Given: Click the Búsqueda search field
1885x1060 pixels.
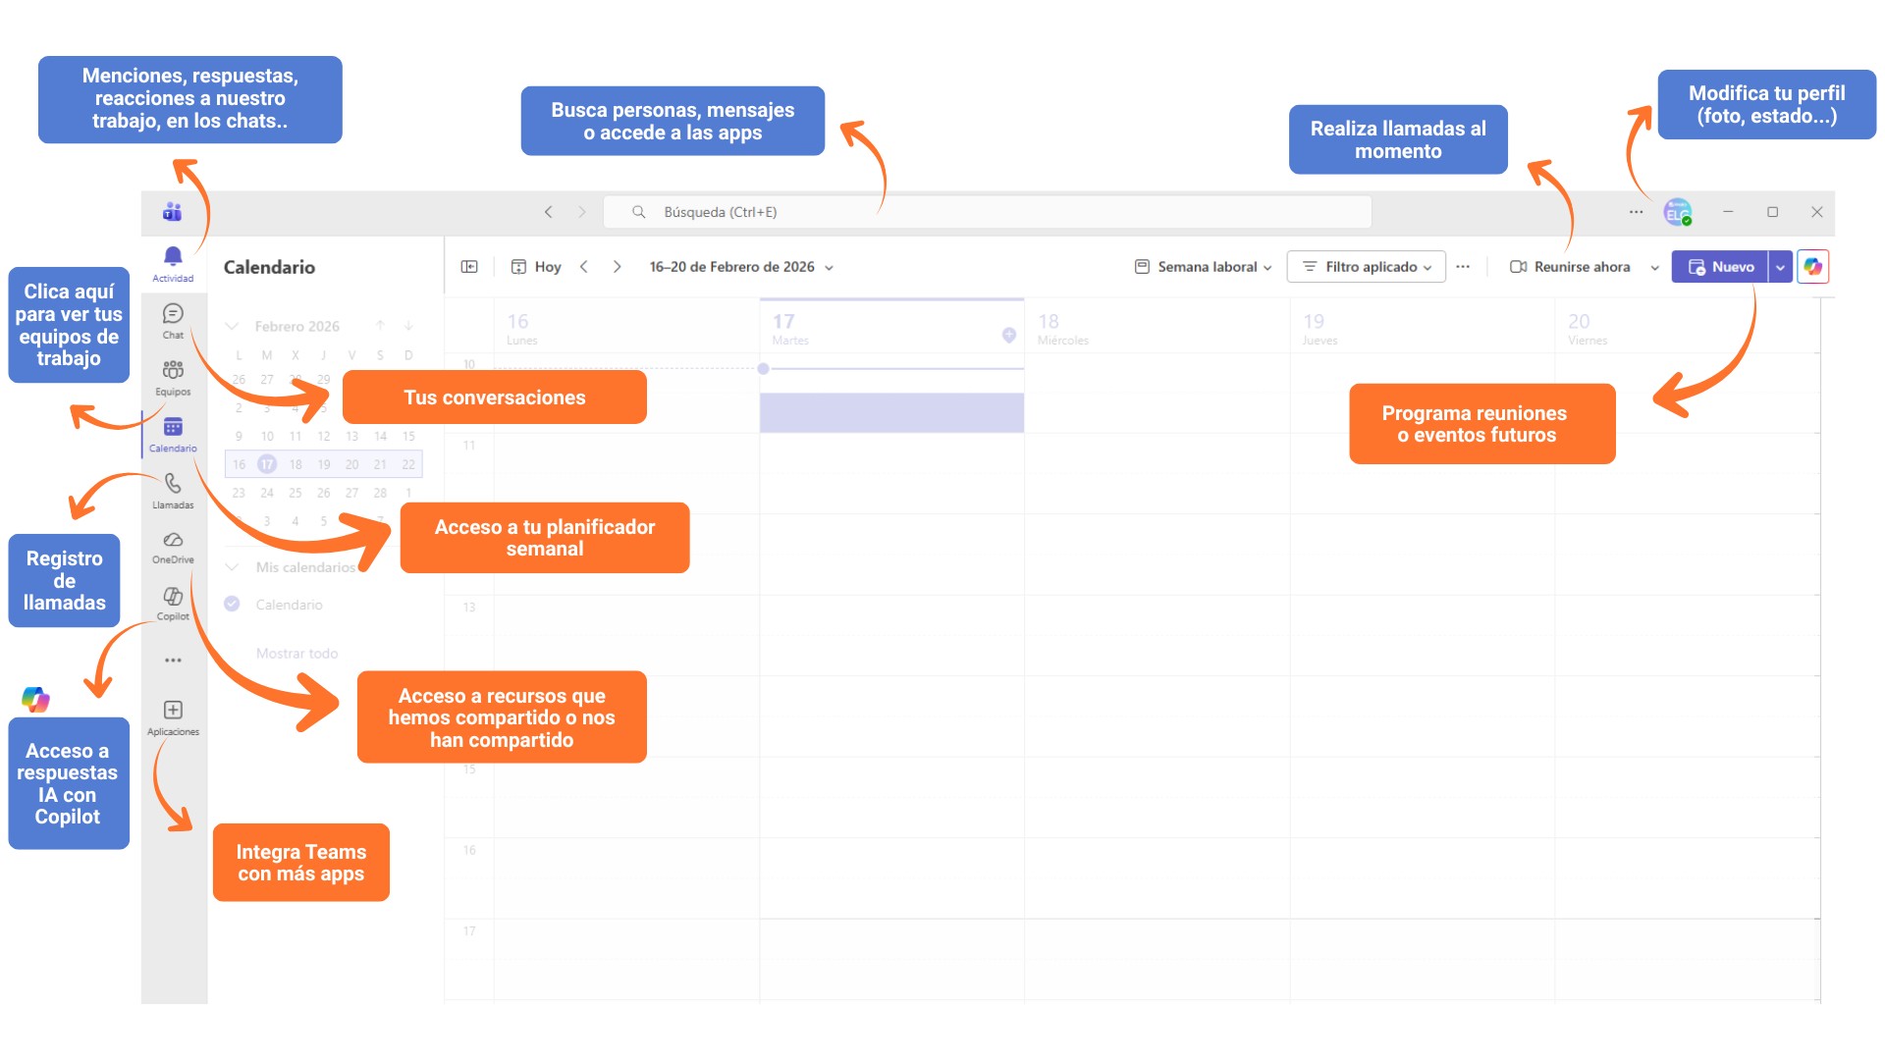Looking at the screenshot, I should click(x=987, y=212).
